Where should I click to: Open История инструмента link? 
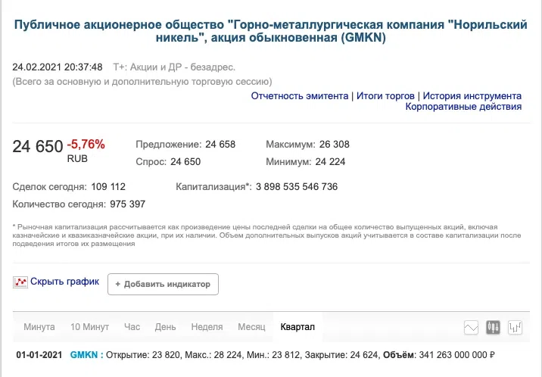[x=472, y=96]
